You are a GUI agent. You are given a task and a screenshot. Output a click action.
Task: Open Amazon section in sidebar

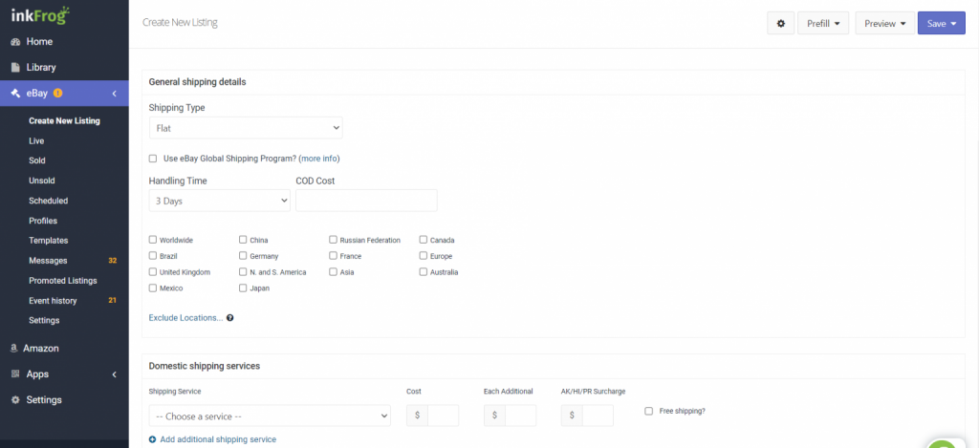41,348
